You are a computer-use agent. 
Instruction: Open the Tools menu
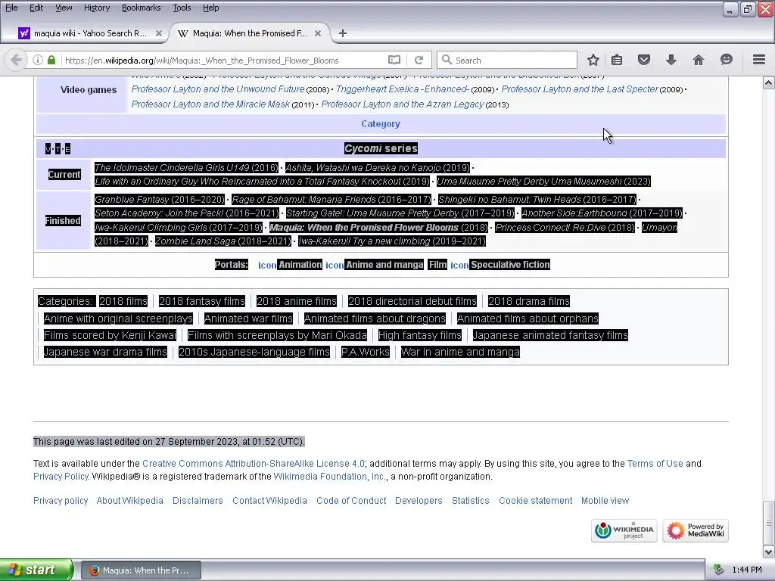tap(182, 8)
